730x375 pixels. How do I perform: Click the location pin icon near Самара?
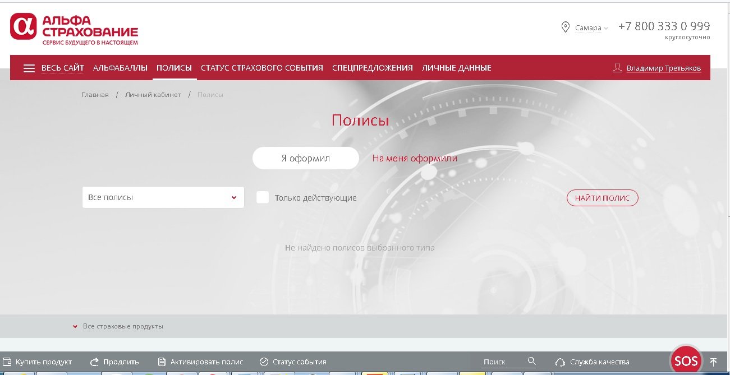pyautogui.click(x=566, y=27)
